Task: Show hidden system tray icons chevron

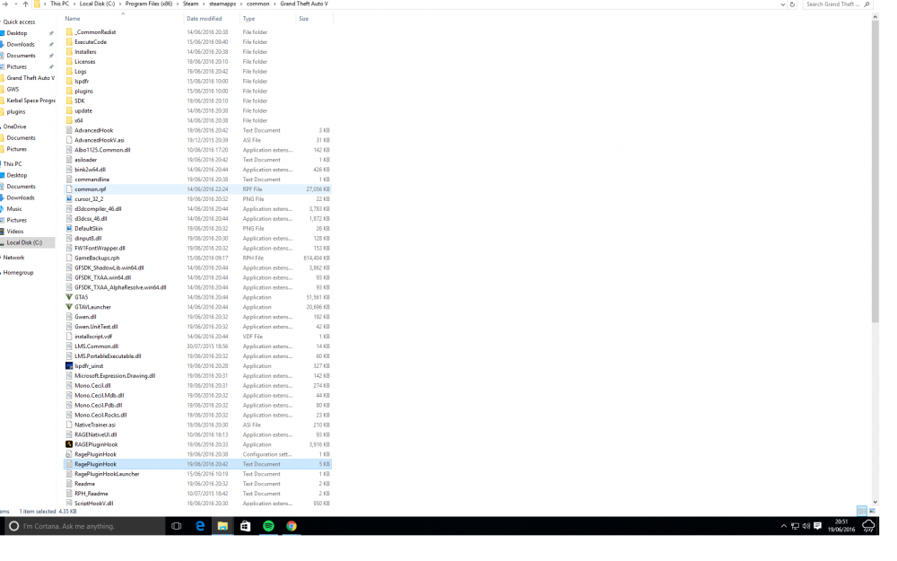Action: pyautogui.click(x=783, y=525)
